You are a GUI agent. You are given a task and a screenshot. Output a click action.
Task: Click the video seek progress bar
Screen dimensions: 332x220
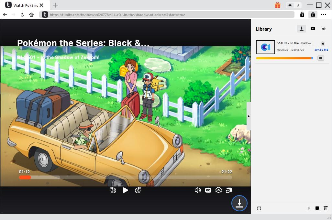(129, 177)
